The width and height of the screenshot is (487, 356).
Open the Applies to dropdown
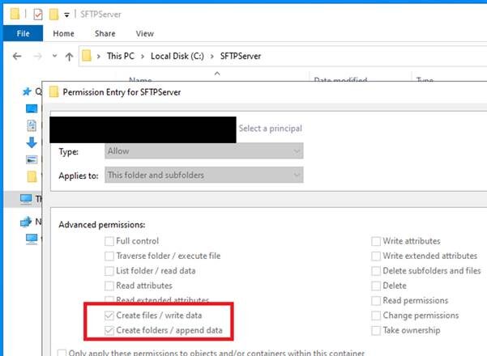(x=203, y=175)
